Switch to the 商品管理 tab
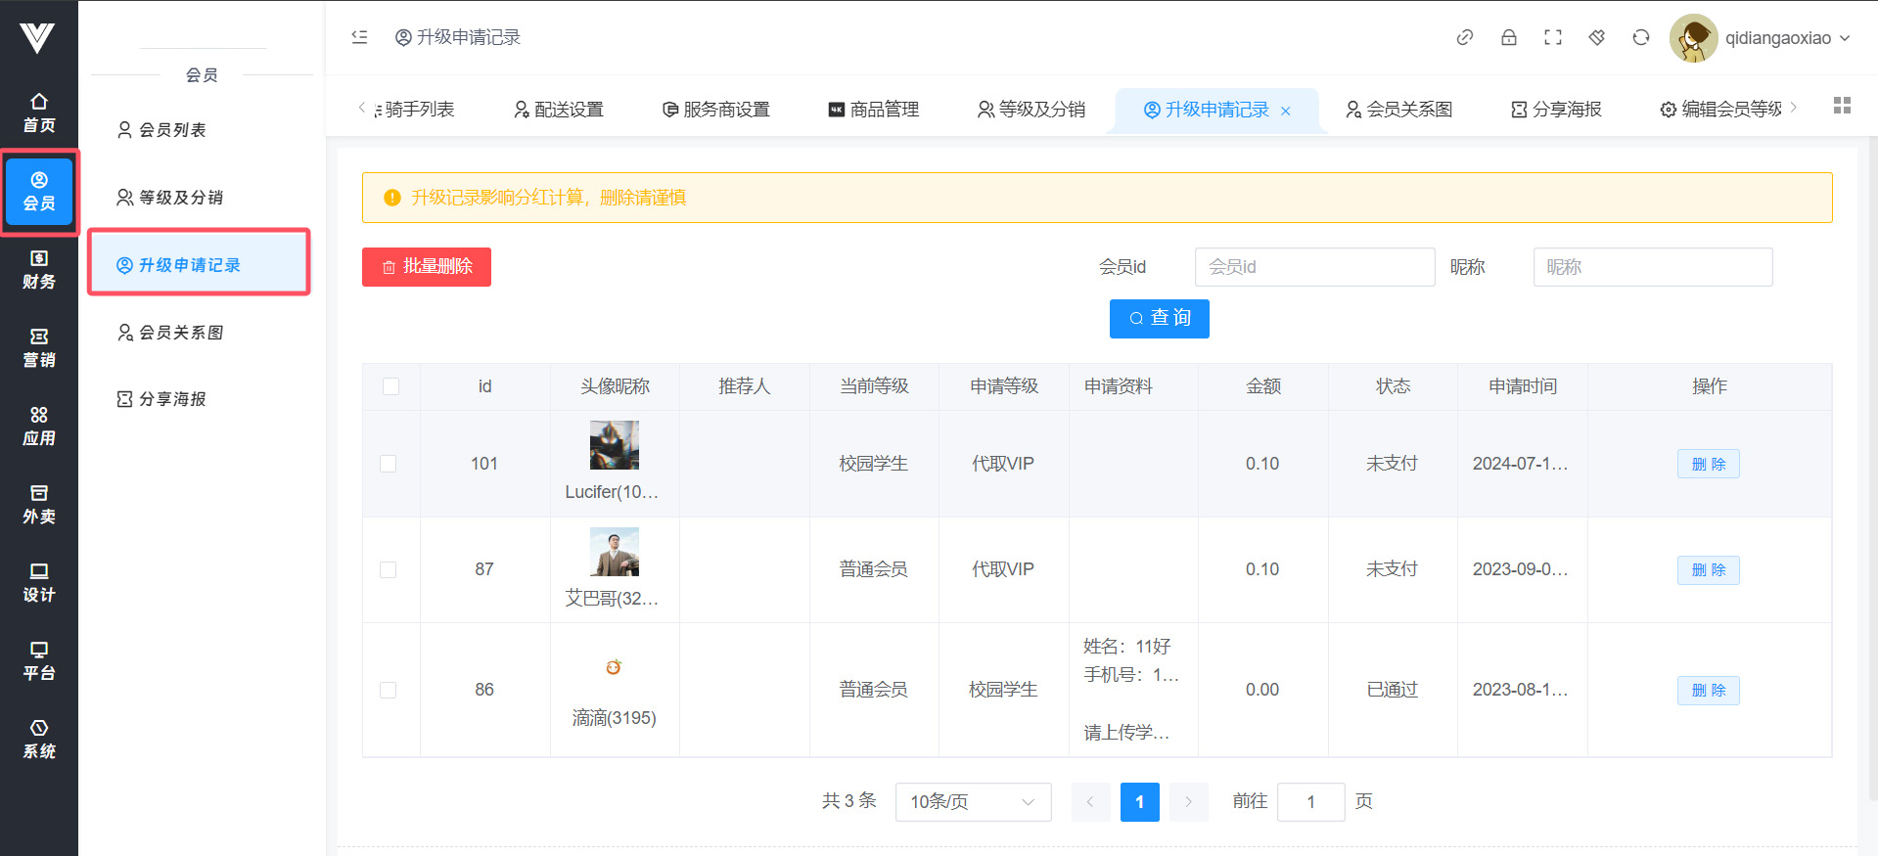This screenshot has height=856, width=1878. coord(874,110)
